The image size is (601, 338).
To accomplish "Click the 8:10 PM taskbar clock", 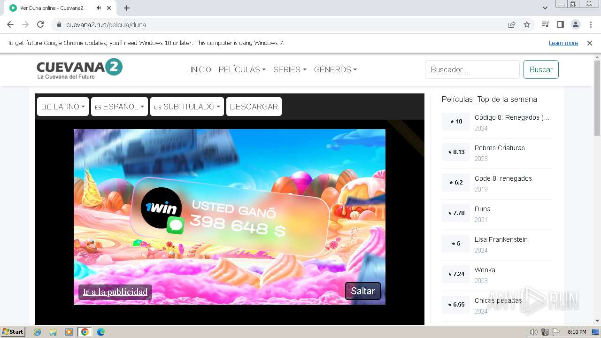I will 577,332.
